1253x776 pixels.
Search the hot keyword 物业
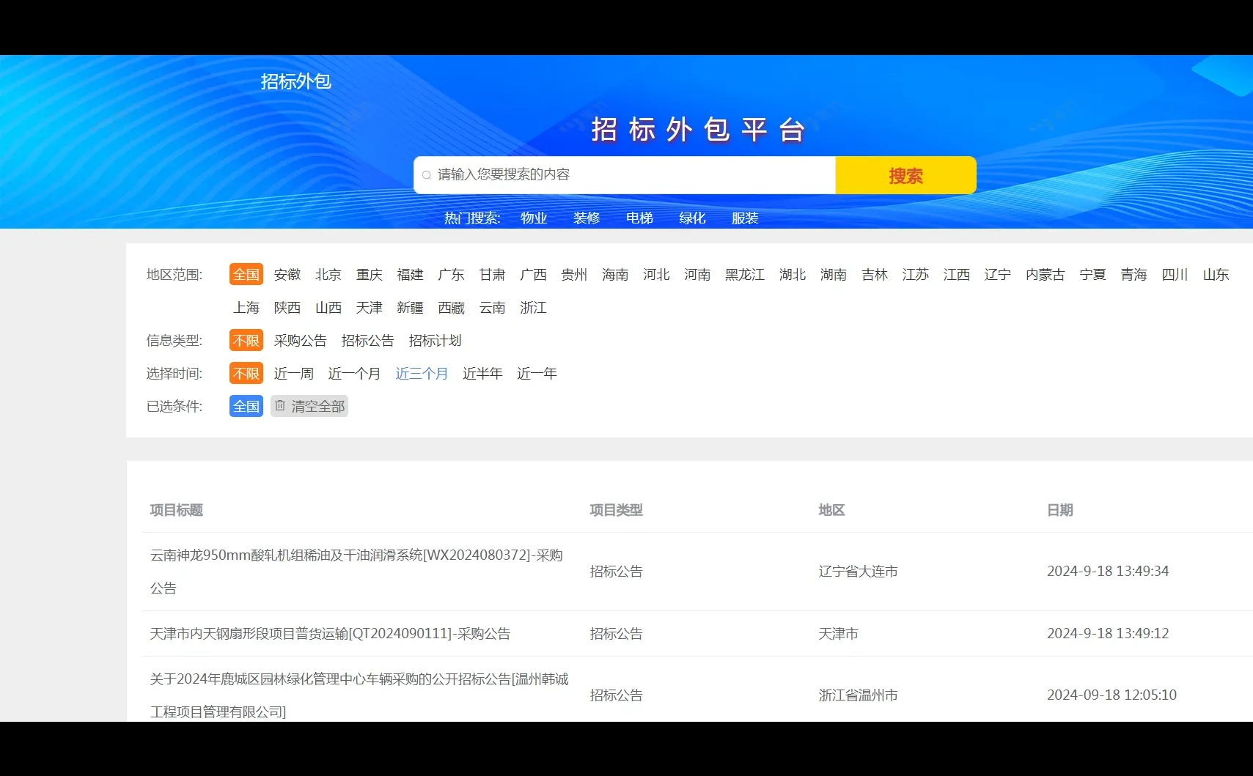(x=533, y=218)
